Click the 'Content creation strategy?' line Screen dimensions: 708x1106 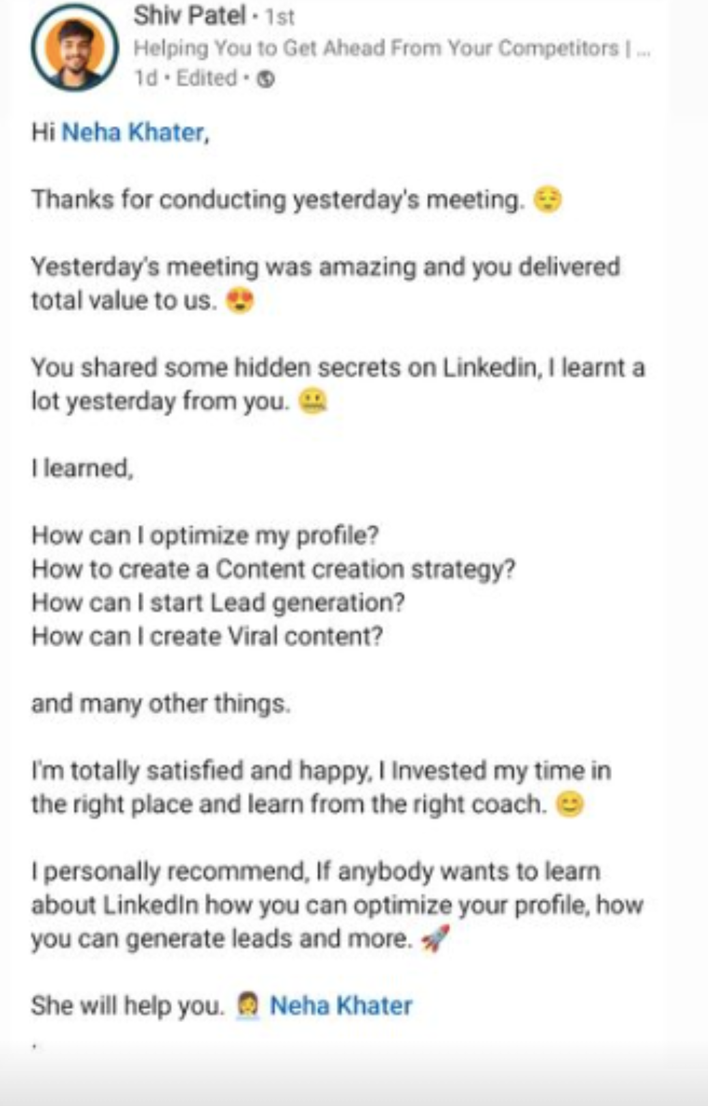pyautogui.click(x=273, y=569)
